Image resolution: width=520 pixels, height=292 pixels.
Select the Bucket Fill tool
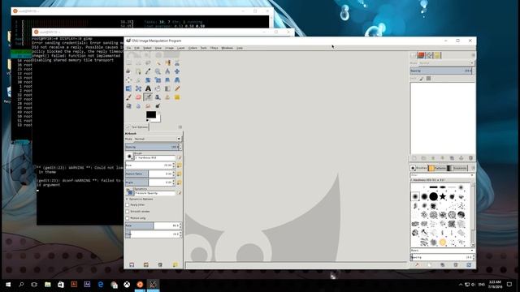(158, 88)
